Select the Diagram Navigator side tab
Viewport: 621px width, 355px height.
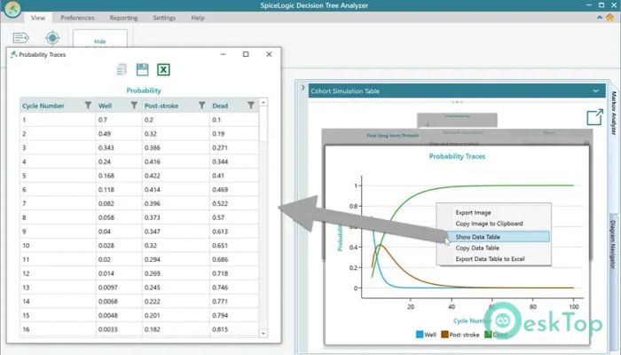(614, 245)
